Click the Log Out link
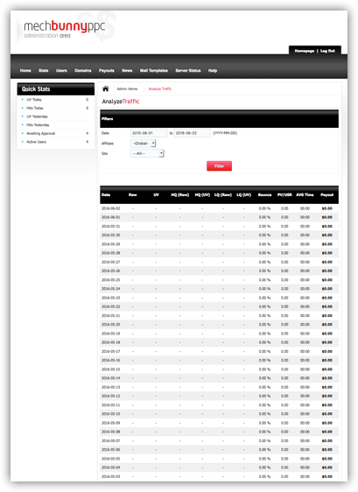The width and height of the screenshot is (358, 492). tap(327, 51)
